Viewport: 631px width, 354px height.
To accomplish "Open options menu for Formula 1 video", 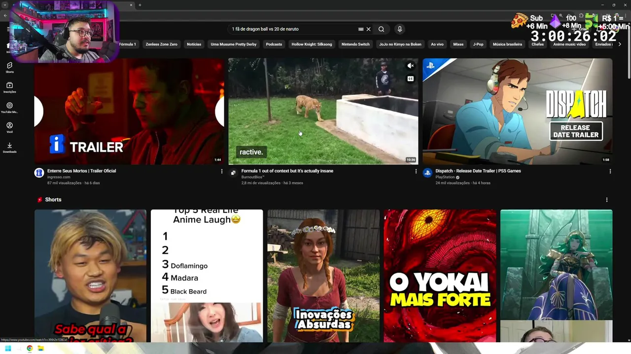I will pos(416,172).
